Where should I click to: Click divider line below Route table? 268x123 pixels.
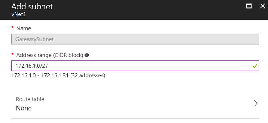coord(135,118)
